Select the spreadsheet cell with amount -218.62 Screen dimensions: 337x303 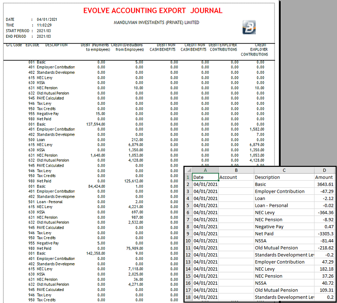coord(324,248)
